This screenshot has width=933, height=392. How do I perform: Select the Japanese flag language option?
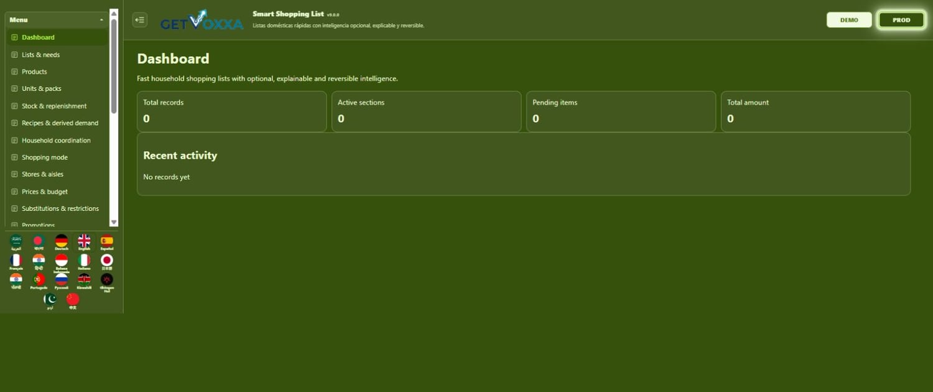[107, 261]
